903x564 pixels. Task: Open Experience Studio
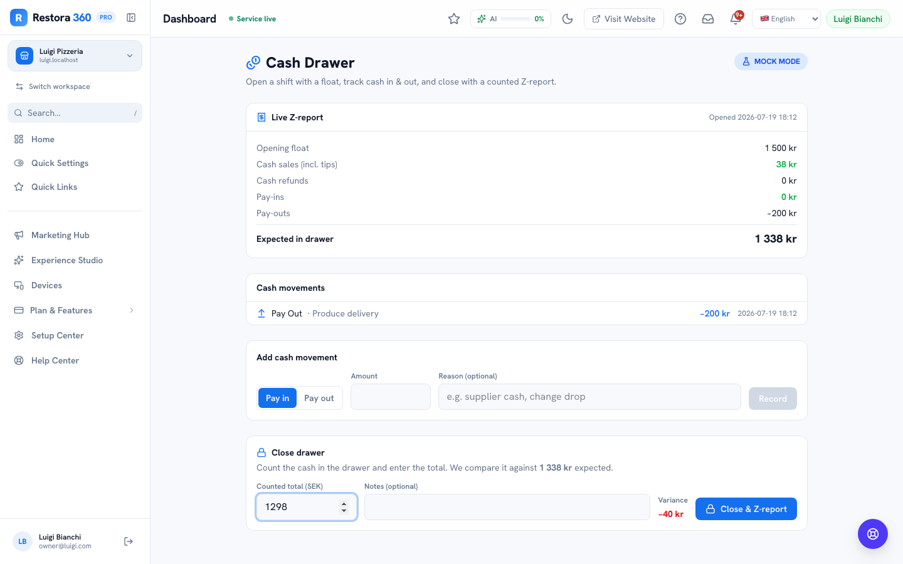pyautogui.click(x=75, y=260)
